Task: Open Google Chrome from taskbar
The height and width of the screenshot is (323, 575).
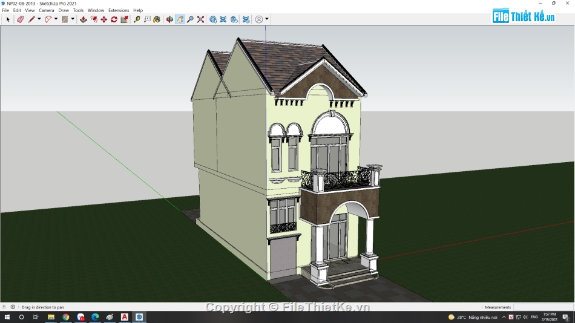Action: pos(65,317)
